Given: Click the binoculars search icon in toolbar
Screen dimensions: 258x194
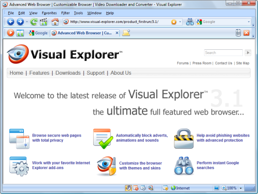Looking at the screenshot, I should click(x=190, y=22).
